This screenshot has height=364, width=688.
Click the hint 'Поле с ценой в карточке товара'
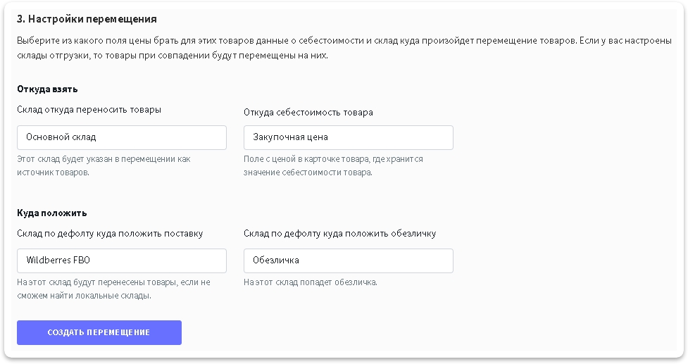[332, 159]
